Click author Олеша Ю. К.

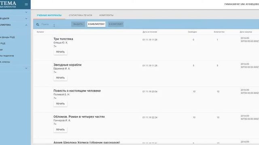coord(61,43)
